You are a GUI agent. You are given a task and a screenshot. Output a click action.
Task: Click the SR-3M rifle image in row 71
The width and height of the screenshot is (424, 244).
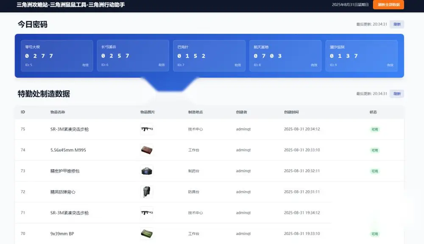tap(147, 213)
